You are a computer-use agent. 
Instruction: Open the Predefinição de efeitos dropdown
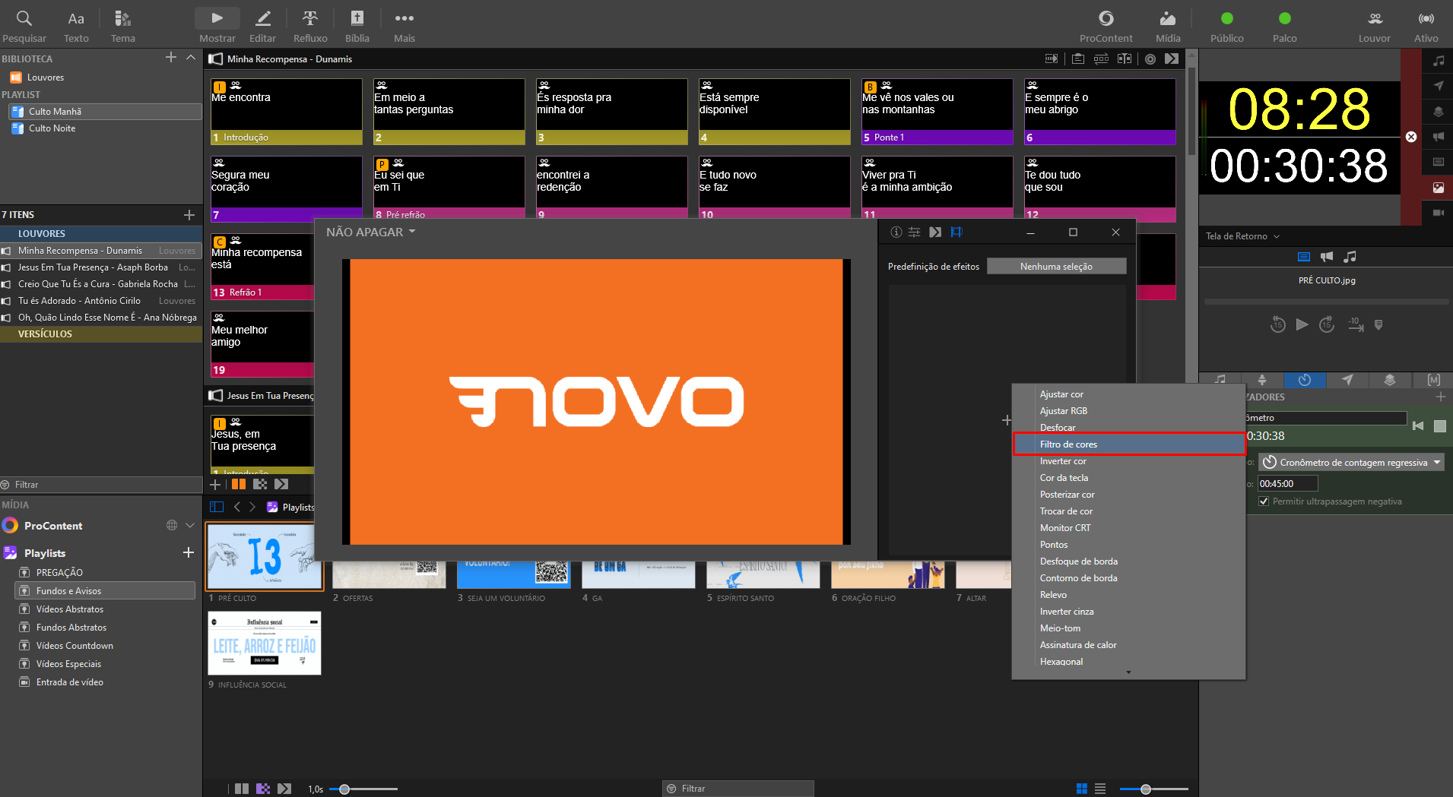click(x=1056, y=266)
